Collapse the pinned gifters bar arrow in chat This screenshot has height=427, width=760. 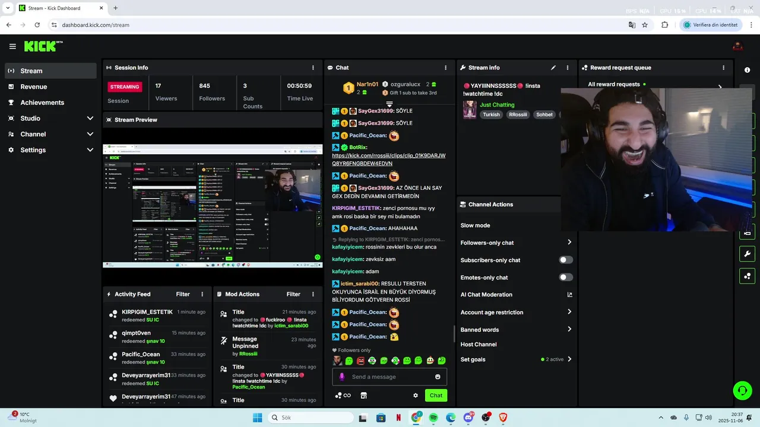coord(389,104)
